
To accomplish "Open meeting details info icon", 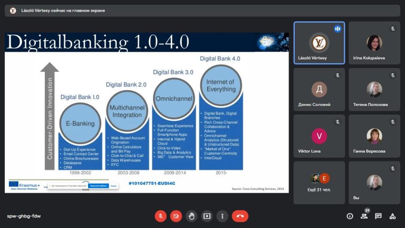I will (x=350, y=216).
